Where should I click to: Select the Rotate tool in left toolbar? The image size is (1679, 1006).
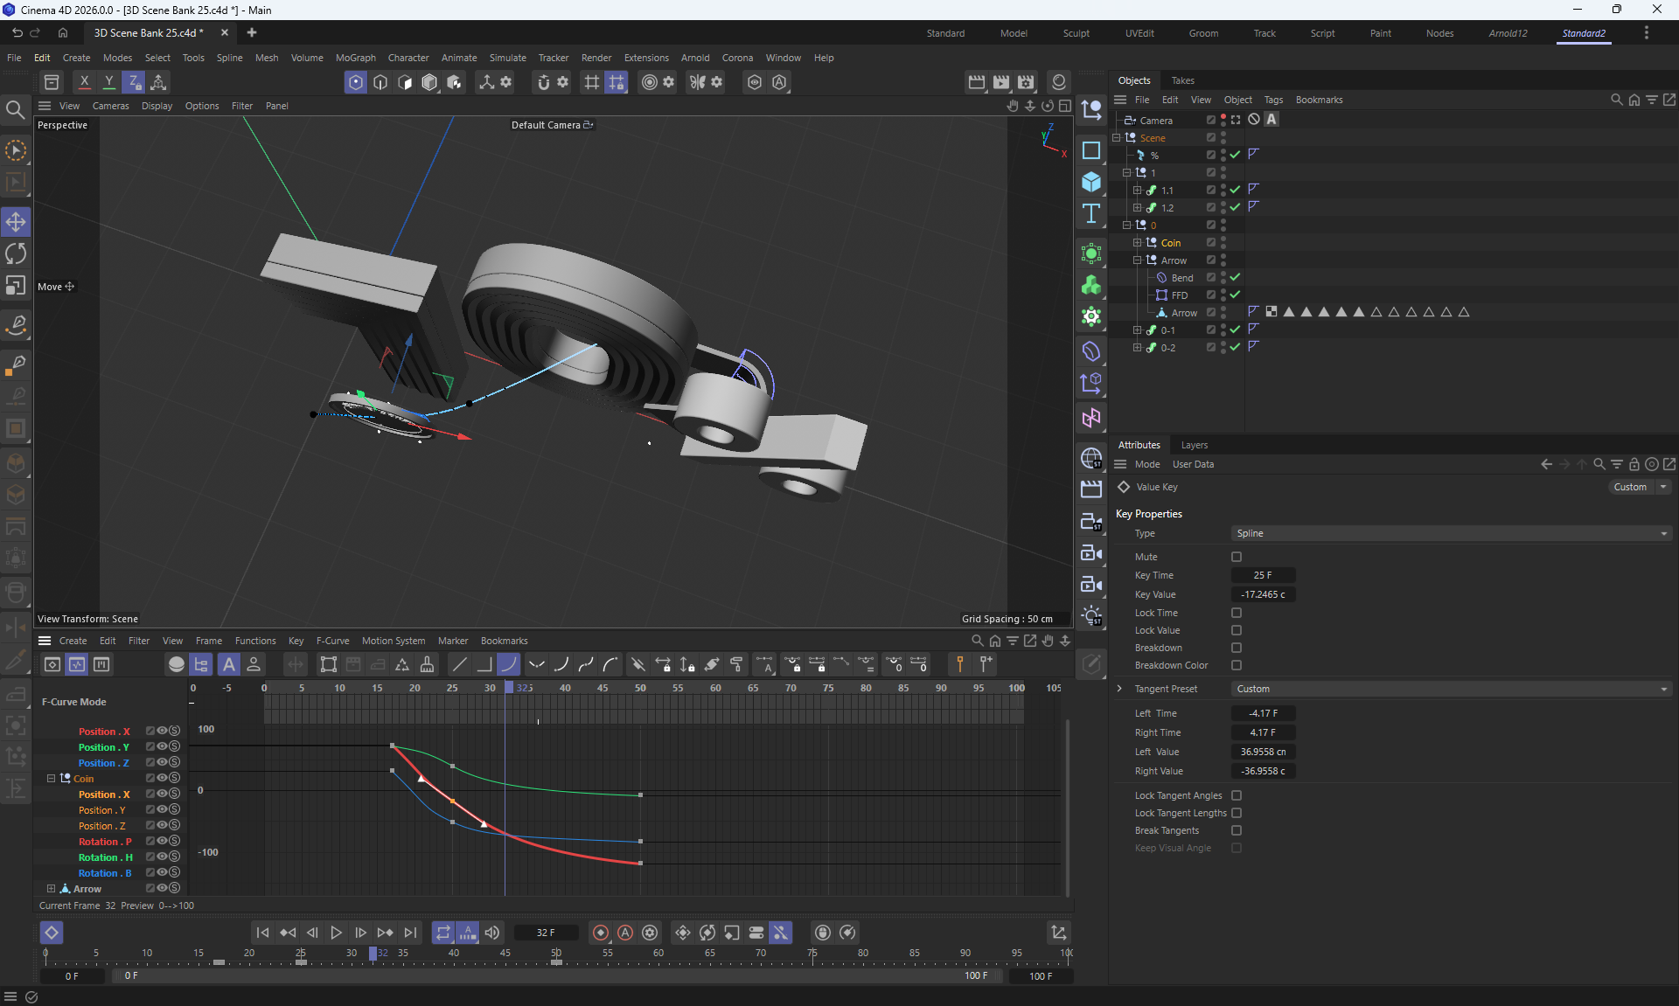(x=16, y=253)
